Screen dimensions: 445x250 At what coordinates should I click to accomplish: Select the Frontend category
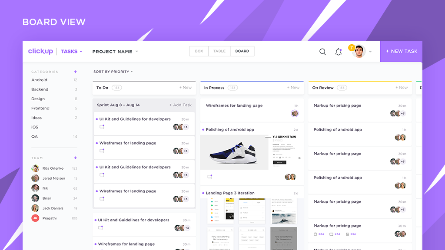(x=40, y=108)
